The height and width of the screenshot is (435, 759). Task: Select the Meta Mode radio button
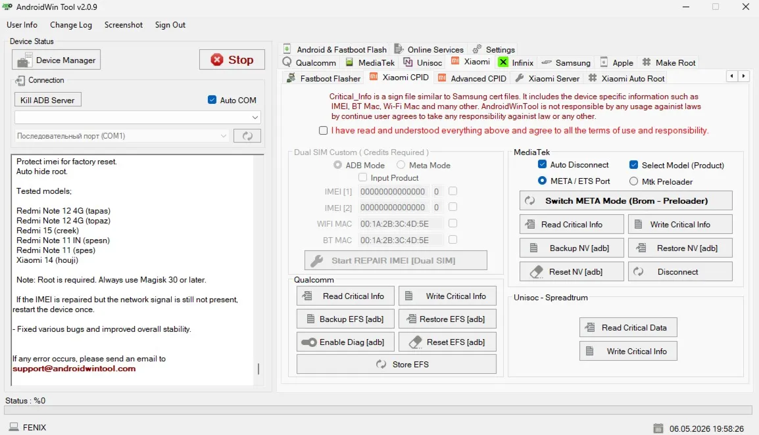(x=401, y=165)
